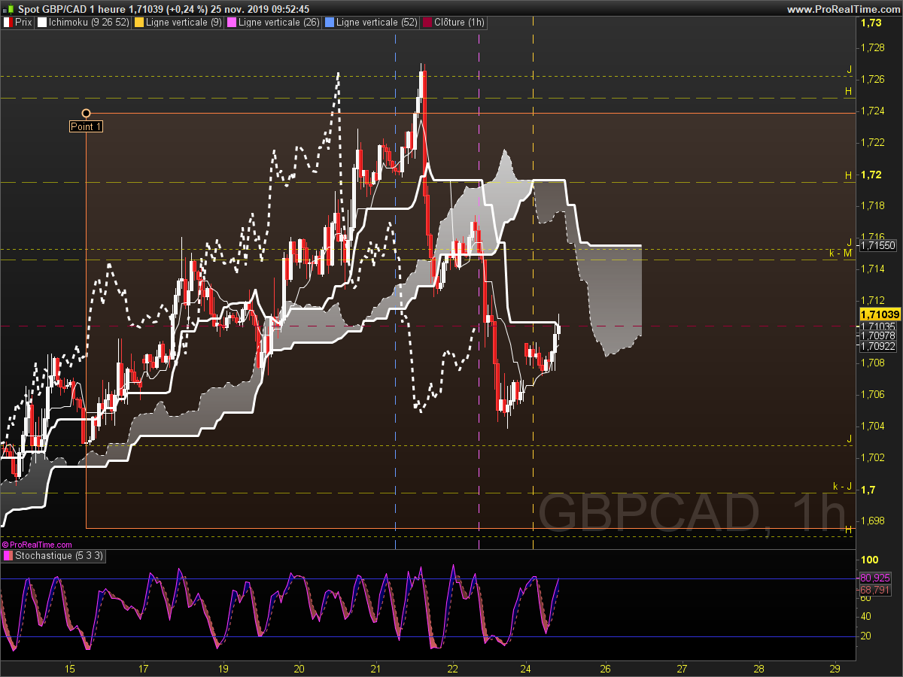Click the 1,71550 price level label
This screenshot has height=677, width=903.
click(x=879, y=245)
